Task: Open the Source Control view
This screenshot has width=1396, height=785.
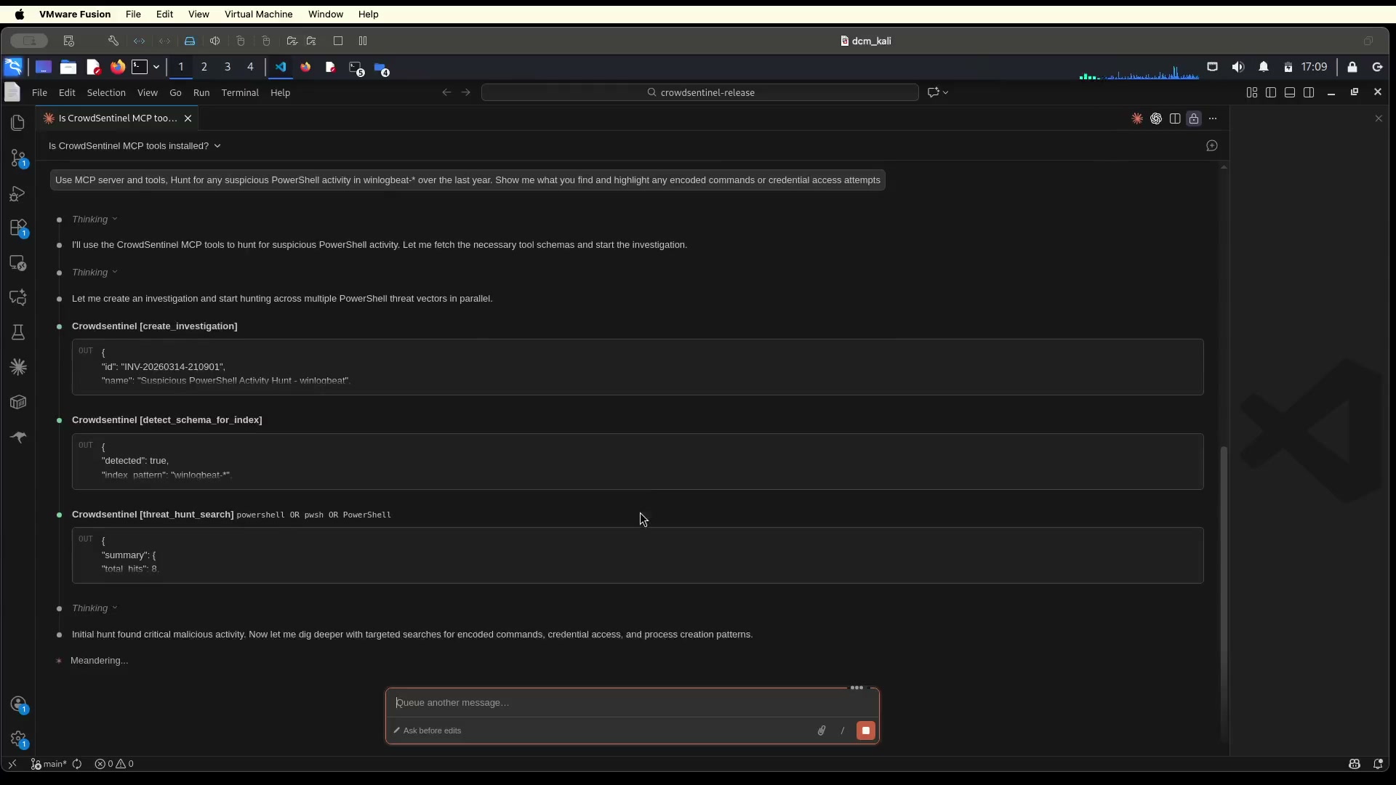Action: click(18, 158)
